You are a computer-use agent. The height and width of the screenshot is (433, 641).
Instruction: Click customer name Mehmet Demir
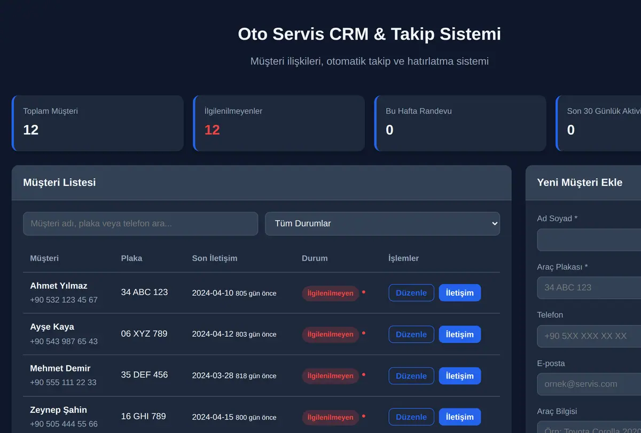60,368
